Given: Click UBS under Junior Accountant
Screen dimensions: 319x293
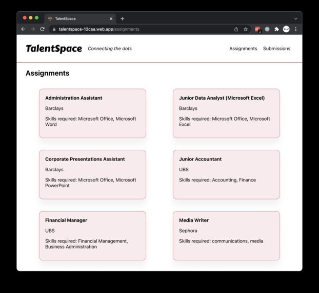Looking at the screenshot, I should click(x=184, y=170).
